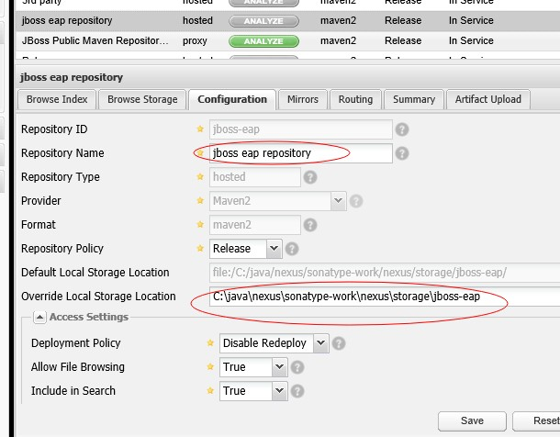Click help icon next to Repository ID
Viewport: 560px width, 437px height.
[402, 129]
